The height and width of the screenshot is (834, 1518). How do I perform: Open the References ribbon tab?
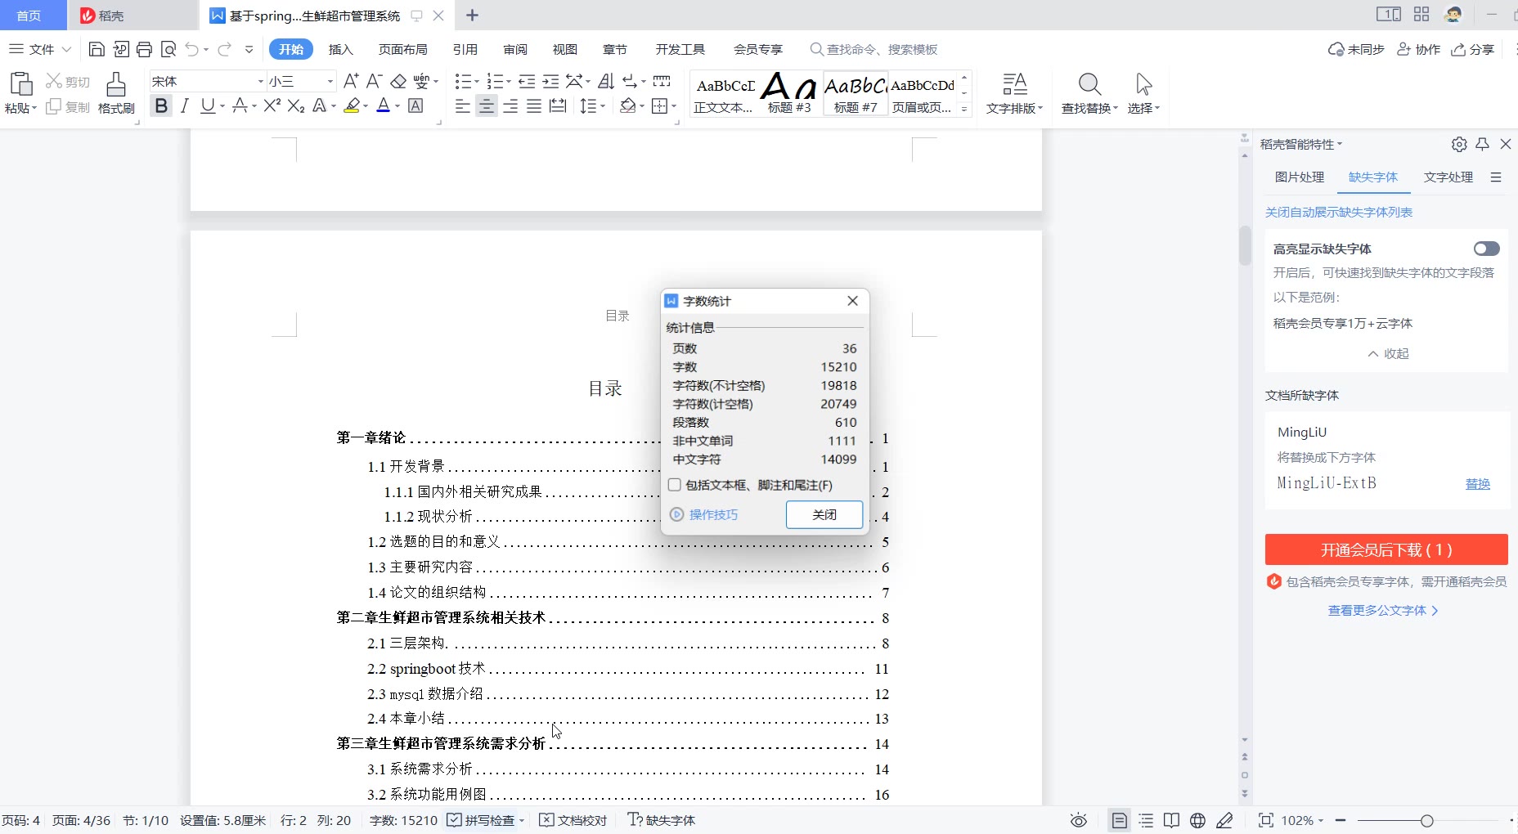coord(465,49)
